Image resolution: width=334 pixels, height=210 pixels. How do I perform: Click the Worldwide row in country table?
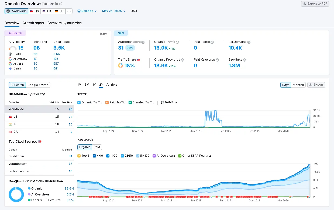(x=39, y=109)
